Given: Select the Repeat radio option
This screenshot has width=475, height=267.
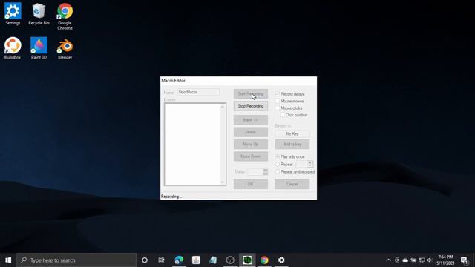Looking at the screenshot, I should pos(278,165).
